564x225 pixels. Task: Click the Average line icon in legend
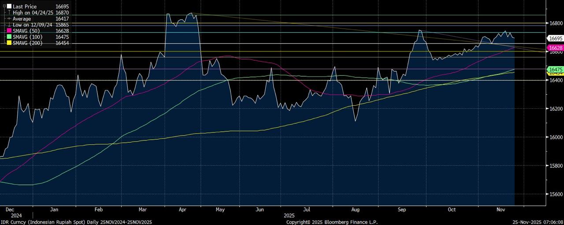(x=9, y=19)
